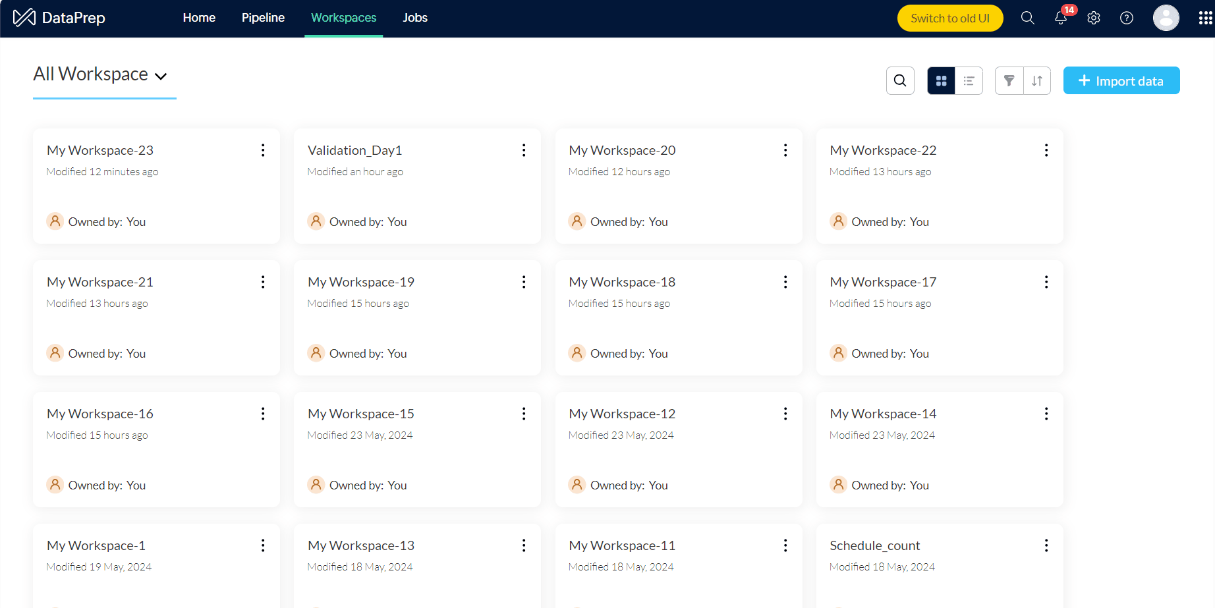This screenshot has width=1215, height=608.
Task: Open the My Workspace-21 card title
Action: click(x=100, y=282)
